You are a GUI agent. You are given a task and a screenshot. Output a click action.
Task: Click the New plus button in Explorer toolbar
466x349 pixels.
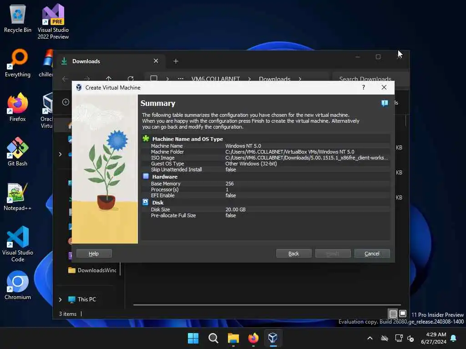click(66, 102)
